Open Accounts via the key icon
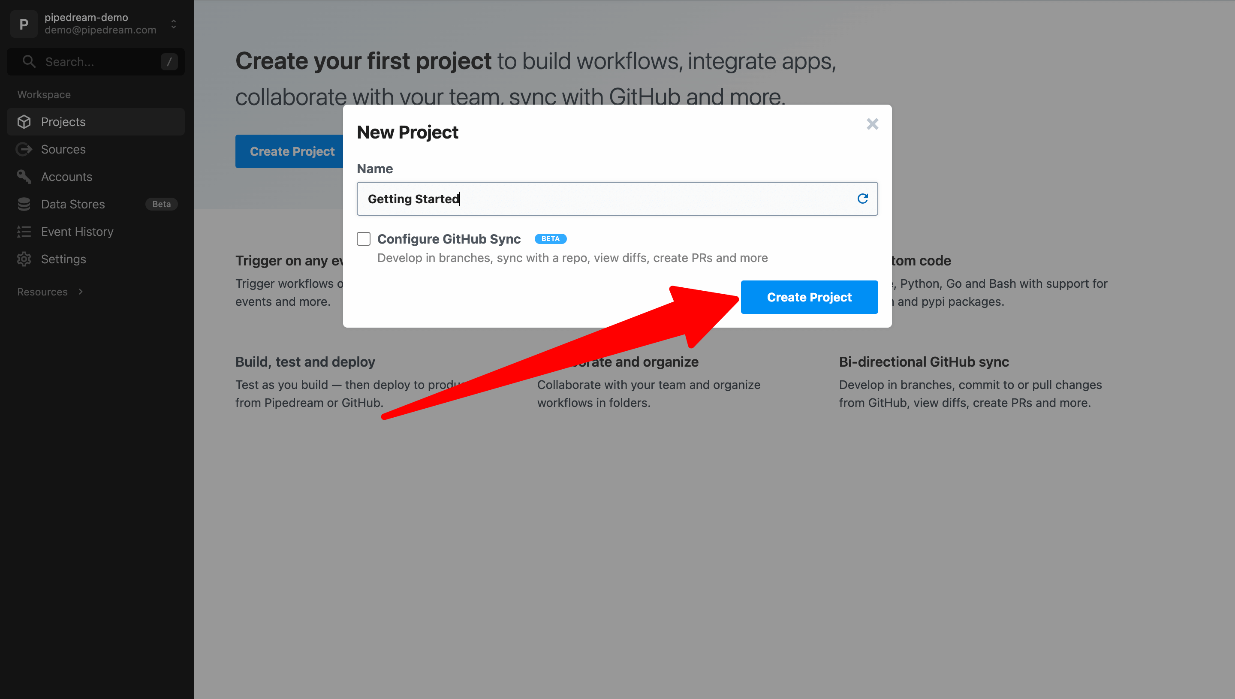Image resolution: width=1235 pixels, height=699 pixels. coord(24,176)
